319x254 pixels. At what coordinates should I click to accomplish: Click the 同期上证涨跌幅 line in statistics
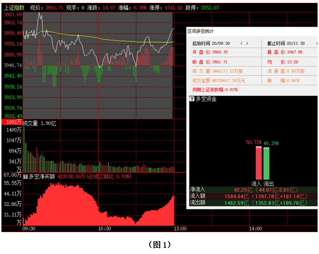click(215, 89)
